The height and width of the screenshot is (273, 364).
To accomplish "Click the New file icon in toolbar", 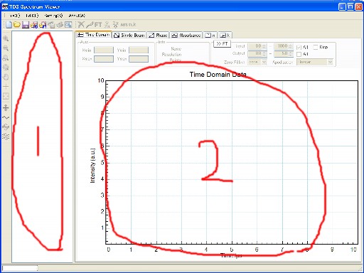I will pos(9,25).
